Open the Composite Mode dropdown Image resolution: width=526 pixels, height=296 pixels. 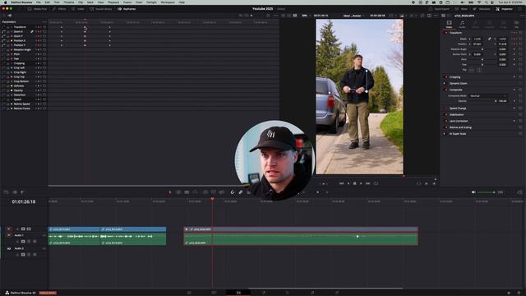[488, 96]
